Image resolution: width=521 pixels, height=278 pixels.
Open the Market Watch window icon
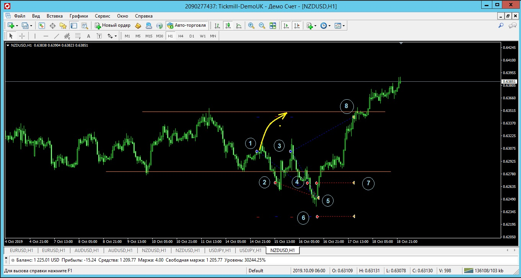[x=42, y=26]
